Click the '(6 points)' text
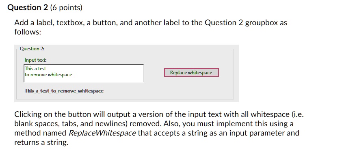Screen dimensions: 342x153 coord(66,8)
